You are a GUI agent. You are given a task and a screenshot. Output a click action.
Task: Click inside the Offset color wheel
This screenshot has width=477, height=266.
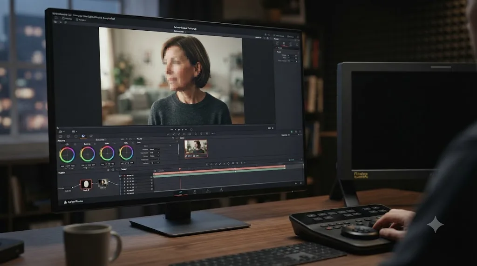point(126,153)
